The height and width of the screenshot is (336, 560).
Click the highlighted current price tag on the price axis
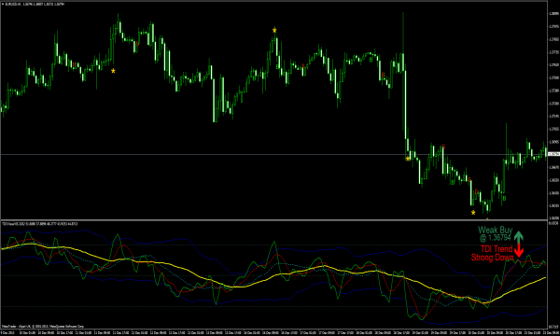coord(553,154)
